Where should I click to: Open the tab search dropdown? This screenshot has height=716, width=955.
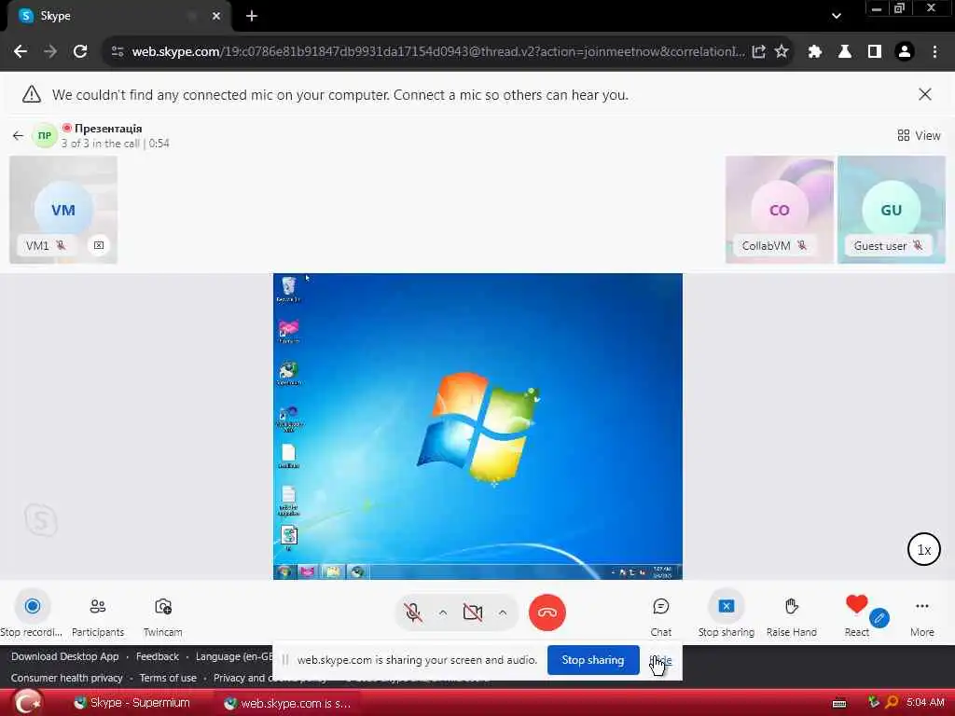[x=837, y=16]
